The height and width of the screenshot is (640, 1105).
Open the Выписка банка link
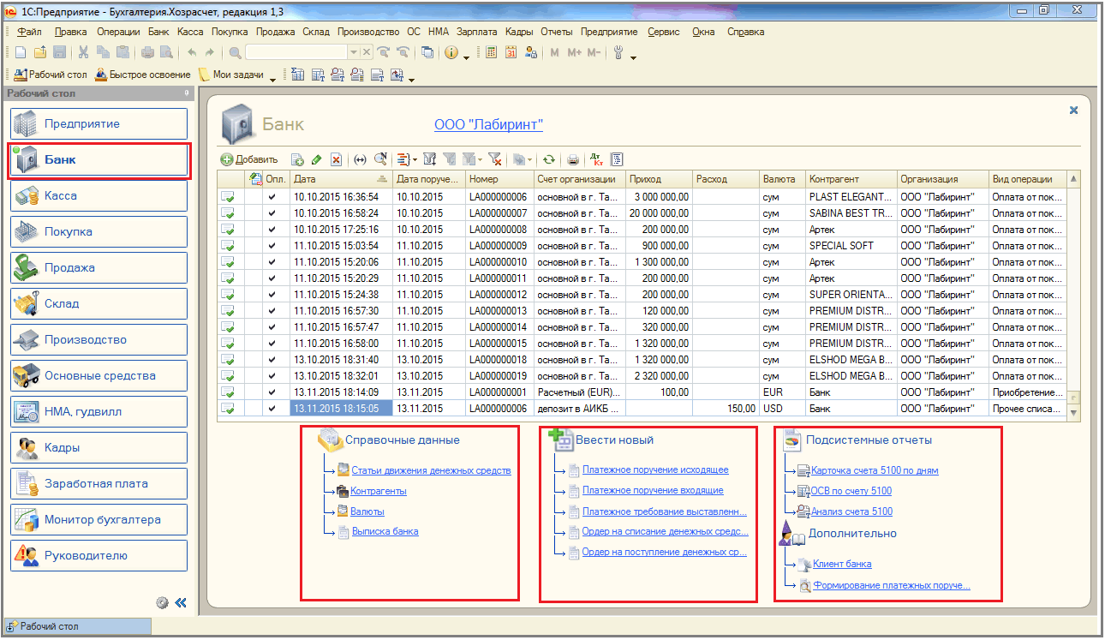pos(385,531)
